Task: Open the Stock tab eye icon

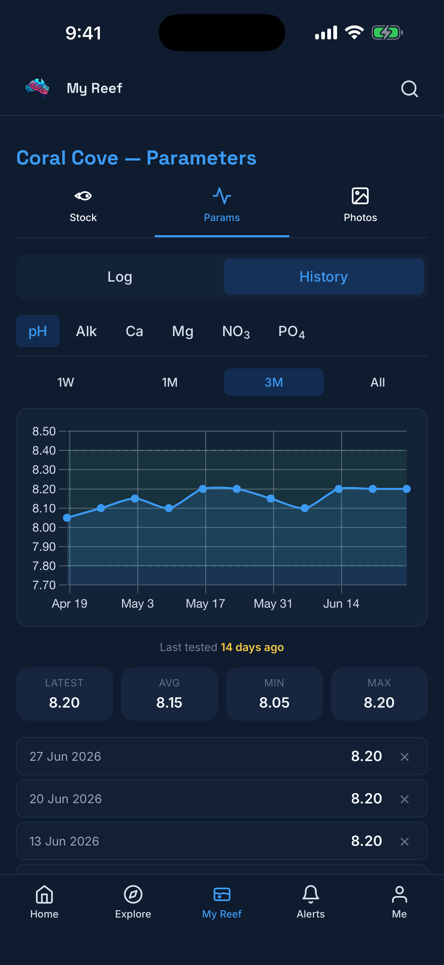Action: coord(83,196)
